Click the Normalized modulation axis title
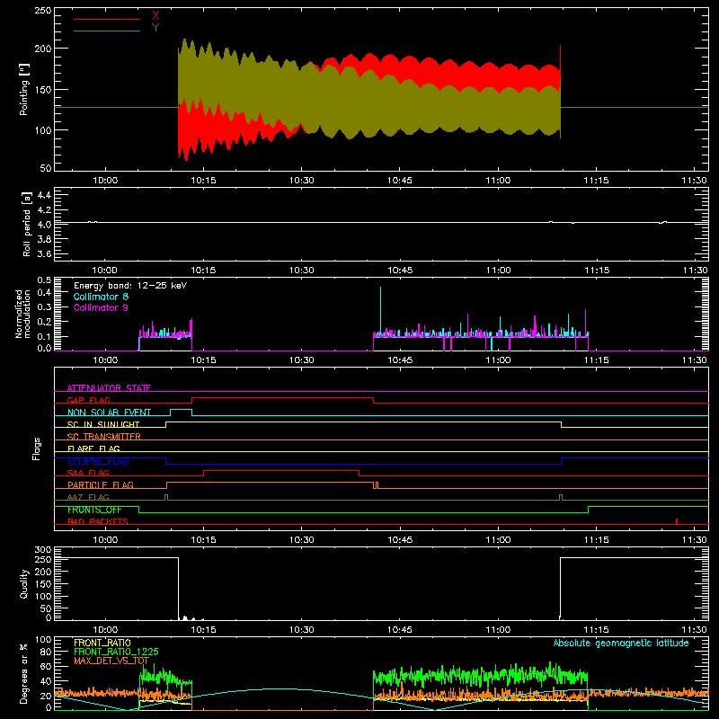The height and width of the screenshot is (719, 719). click(x=22, y=314)
